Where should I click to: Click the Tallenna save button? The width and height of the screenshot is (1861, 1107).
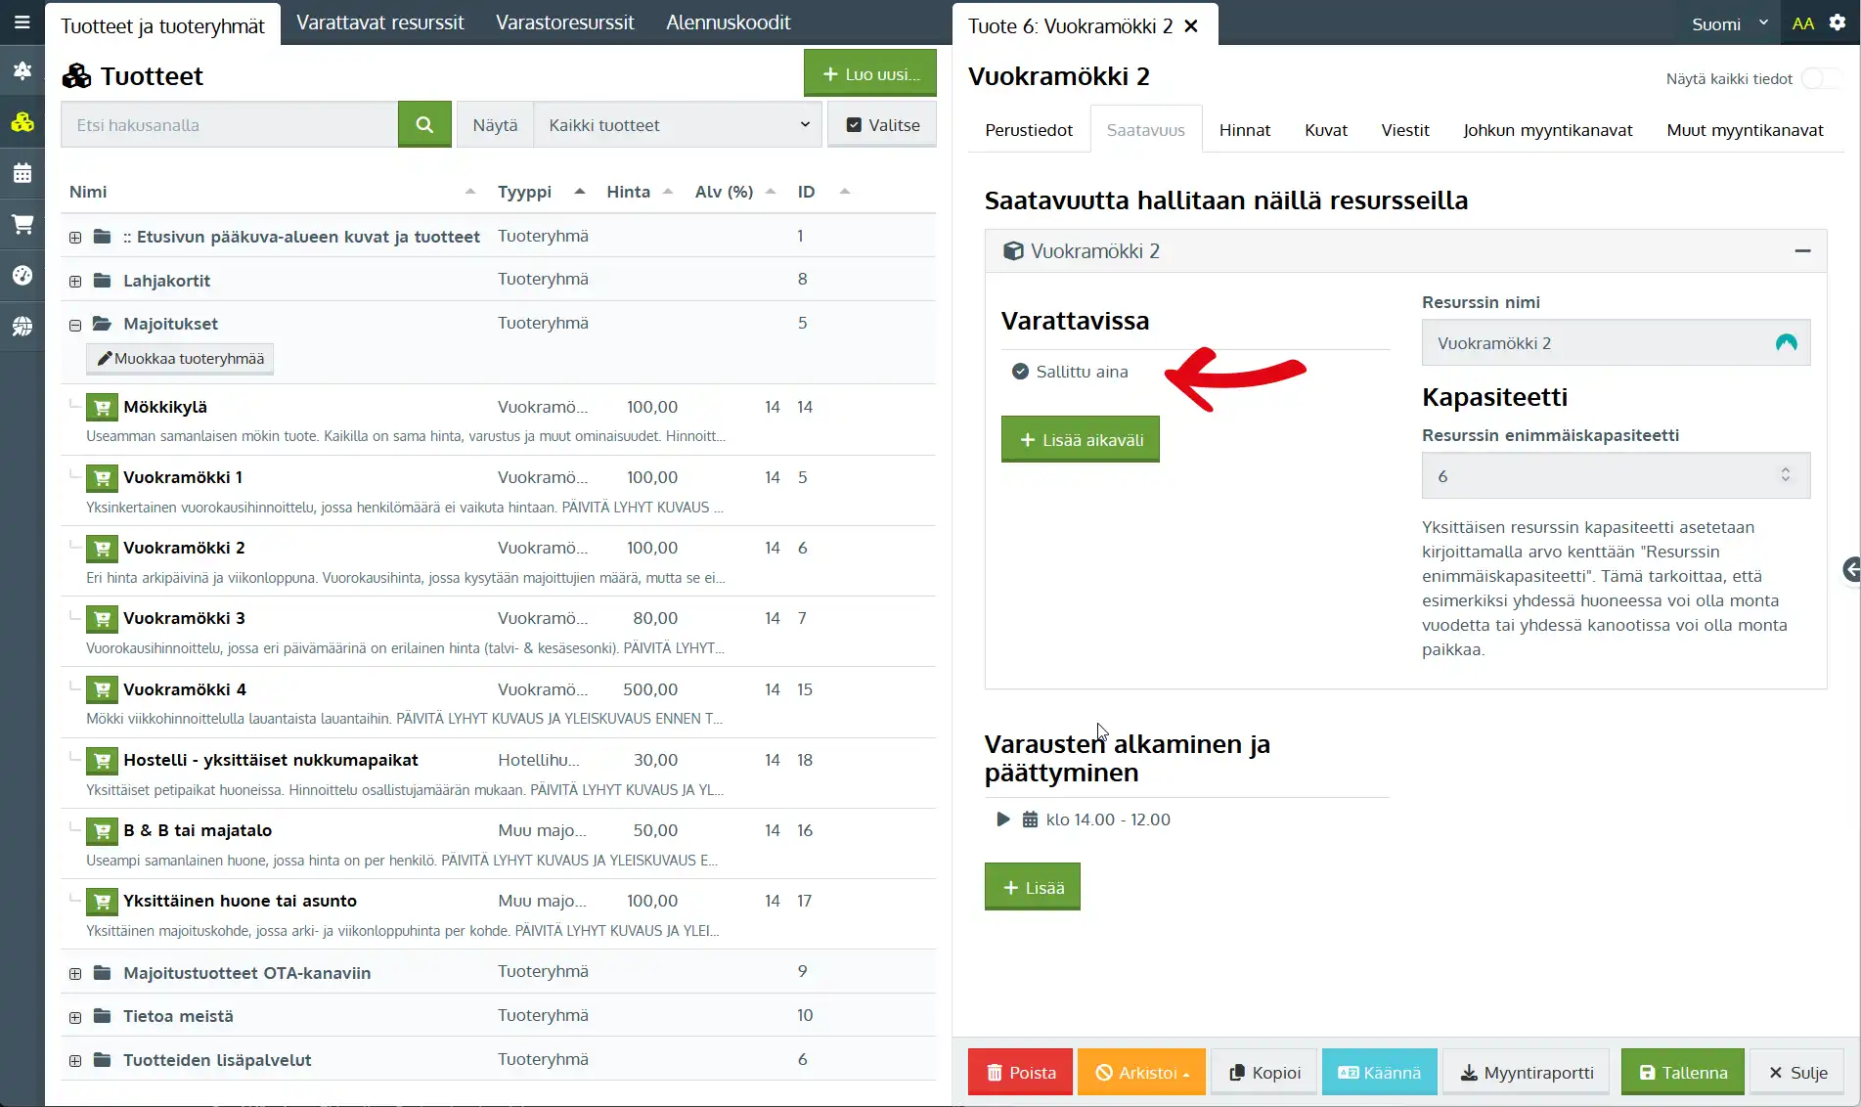(x=1682, y=1073)
